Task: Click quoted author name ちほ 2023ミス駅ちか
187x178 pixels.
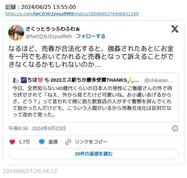Action: (80, 80)
